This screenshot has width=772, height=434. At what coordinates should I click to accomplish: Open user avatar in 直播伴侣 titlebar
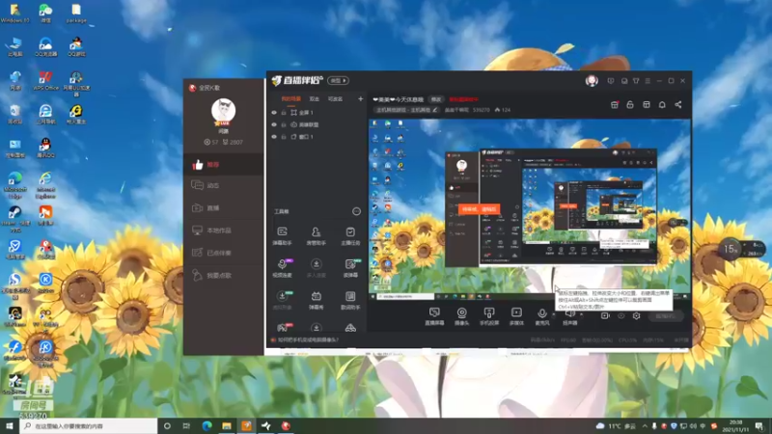592,81
